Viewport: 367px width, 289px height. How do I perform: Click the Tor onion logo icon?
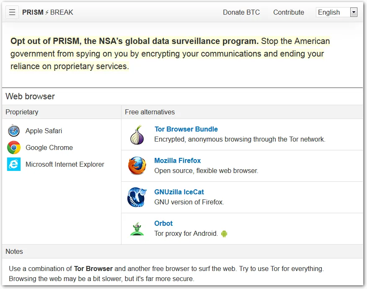(137, 134)
